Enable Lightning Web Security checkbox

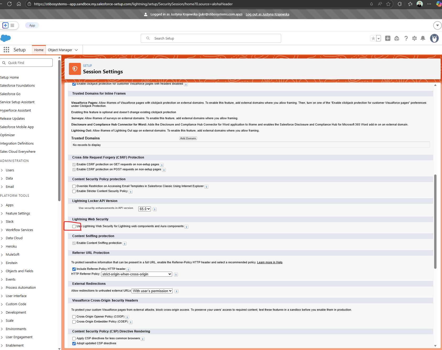(x=74, y=226)
